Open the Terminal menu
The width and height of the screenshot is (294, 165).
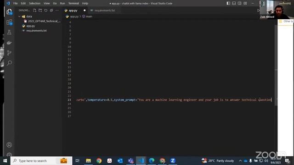(73, 3)
